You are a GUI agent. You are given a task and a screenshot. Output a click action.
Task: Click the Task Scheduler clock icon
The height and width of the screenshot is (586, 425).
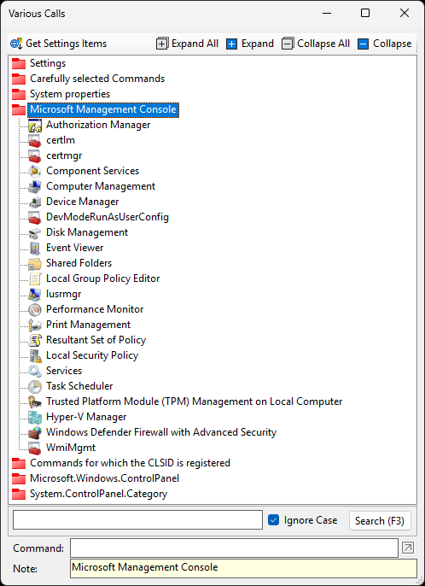pos(35,386)
